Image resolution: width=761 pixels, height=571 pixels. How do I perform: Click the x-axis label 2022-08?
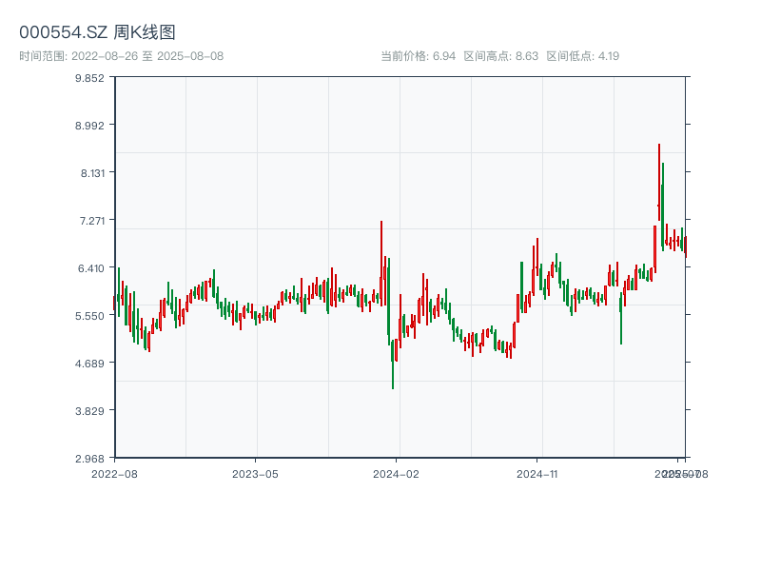coord(114,474)
